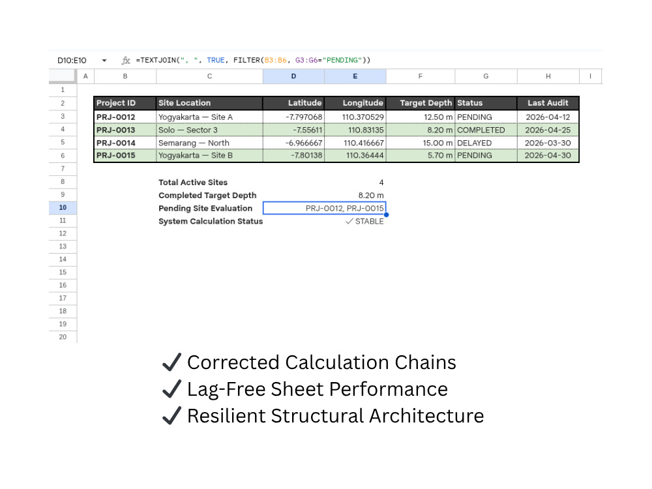This screenshot has width=652, height=489.
Task: Select row 15 header
Action: (x=63, y=273)
